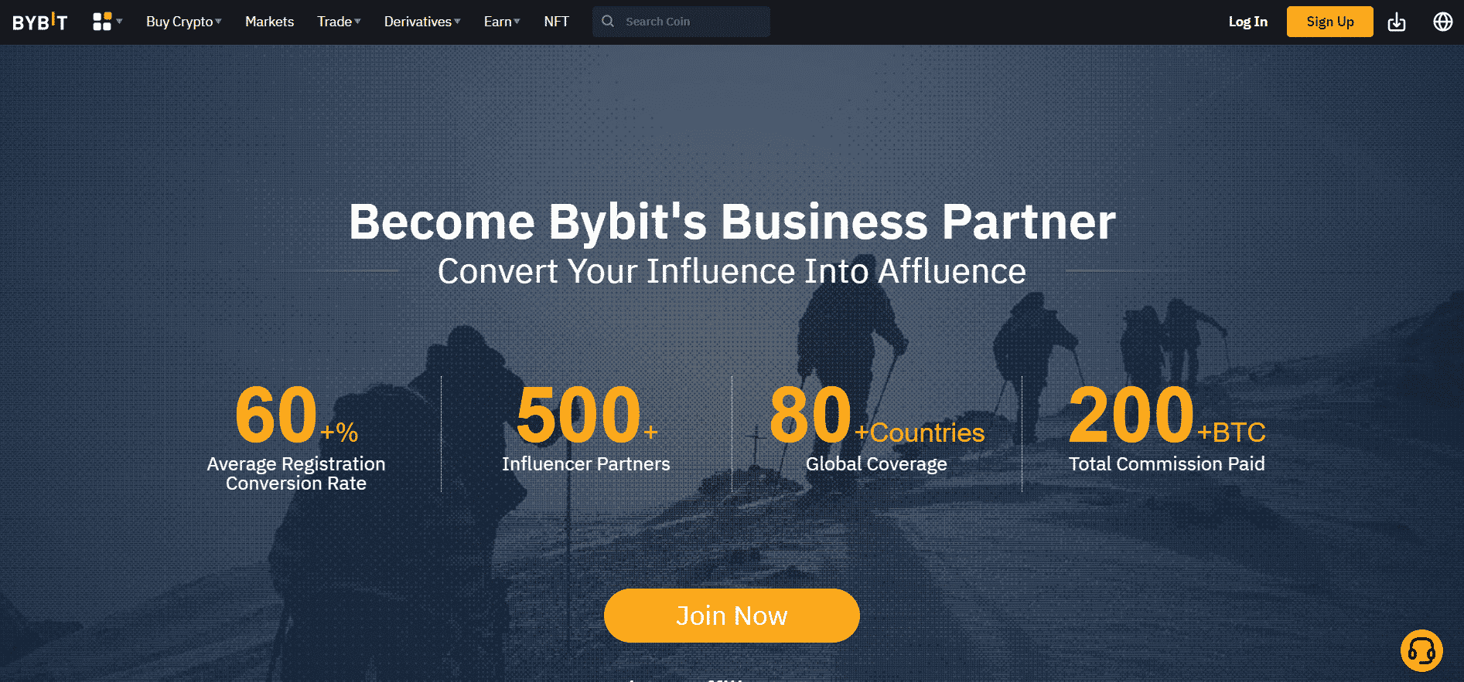Click the Join Now button
The width and height of the screenshot is (1464, 682).
coord(732,616)
